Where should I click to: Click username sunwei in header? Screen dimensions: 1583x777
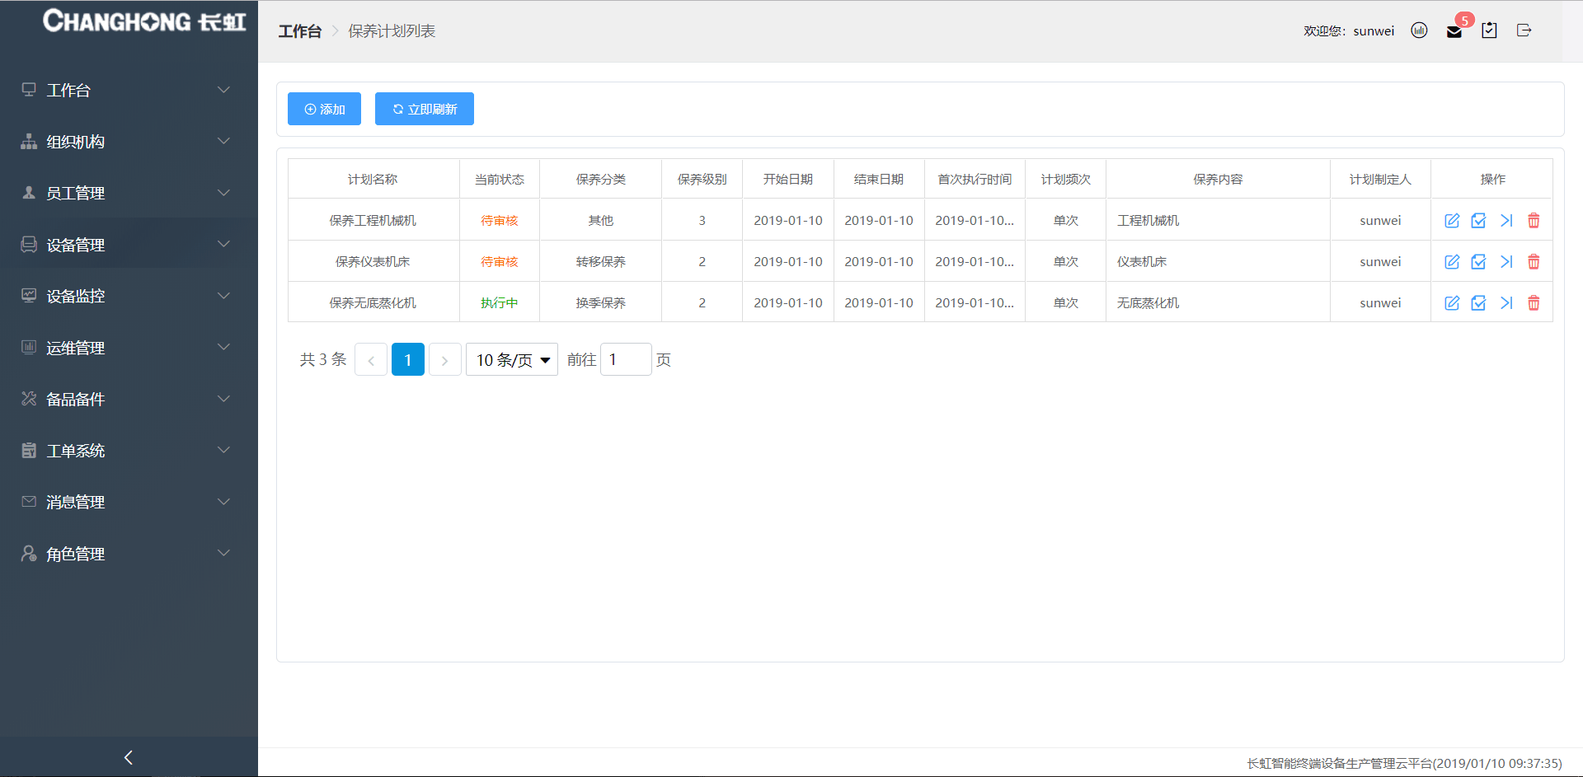[x=1374, y=31]
